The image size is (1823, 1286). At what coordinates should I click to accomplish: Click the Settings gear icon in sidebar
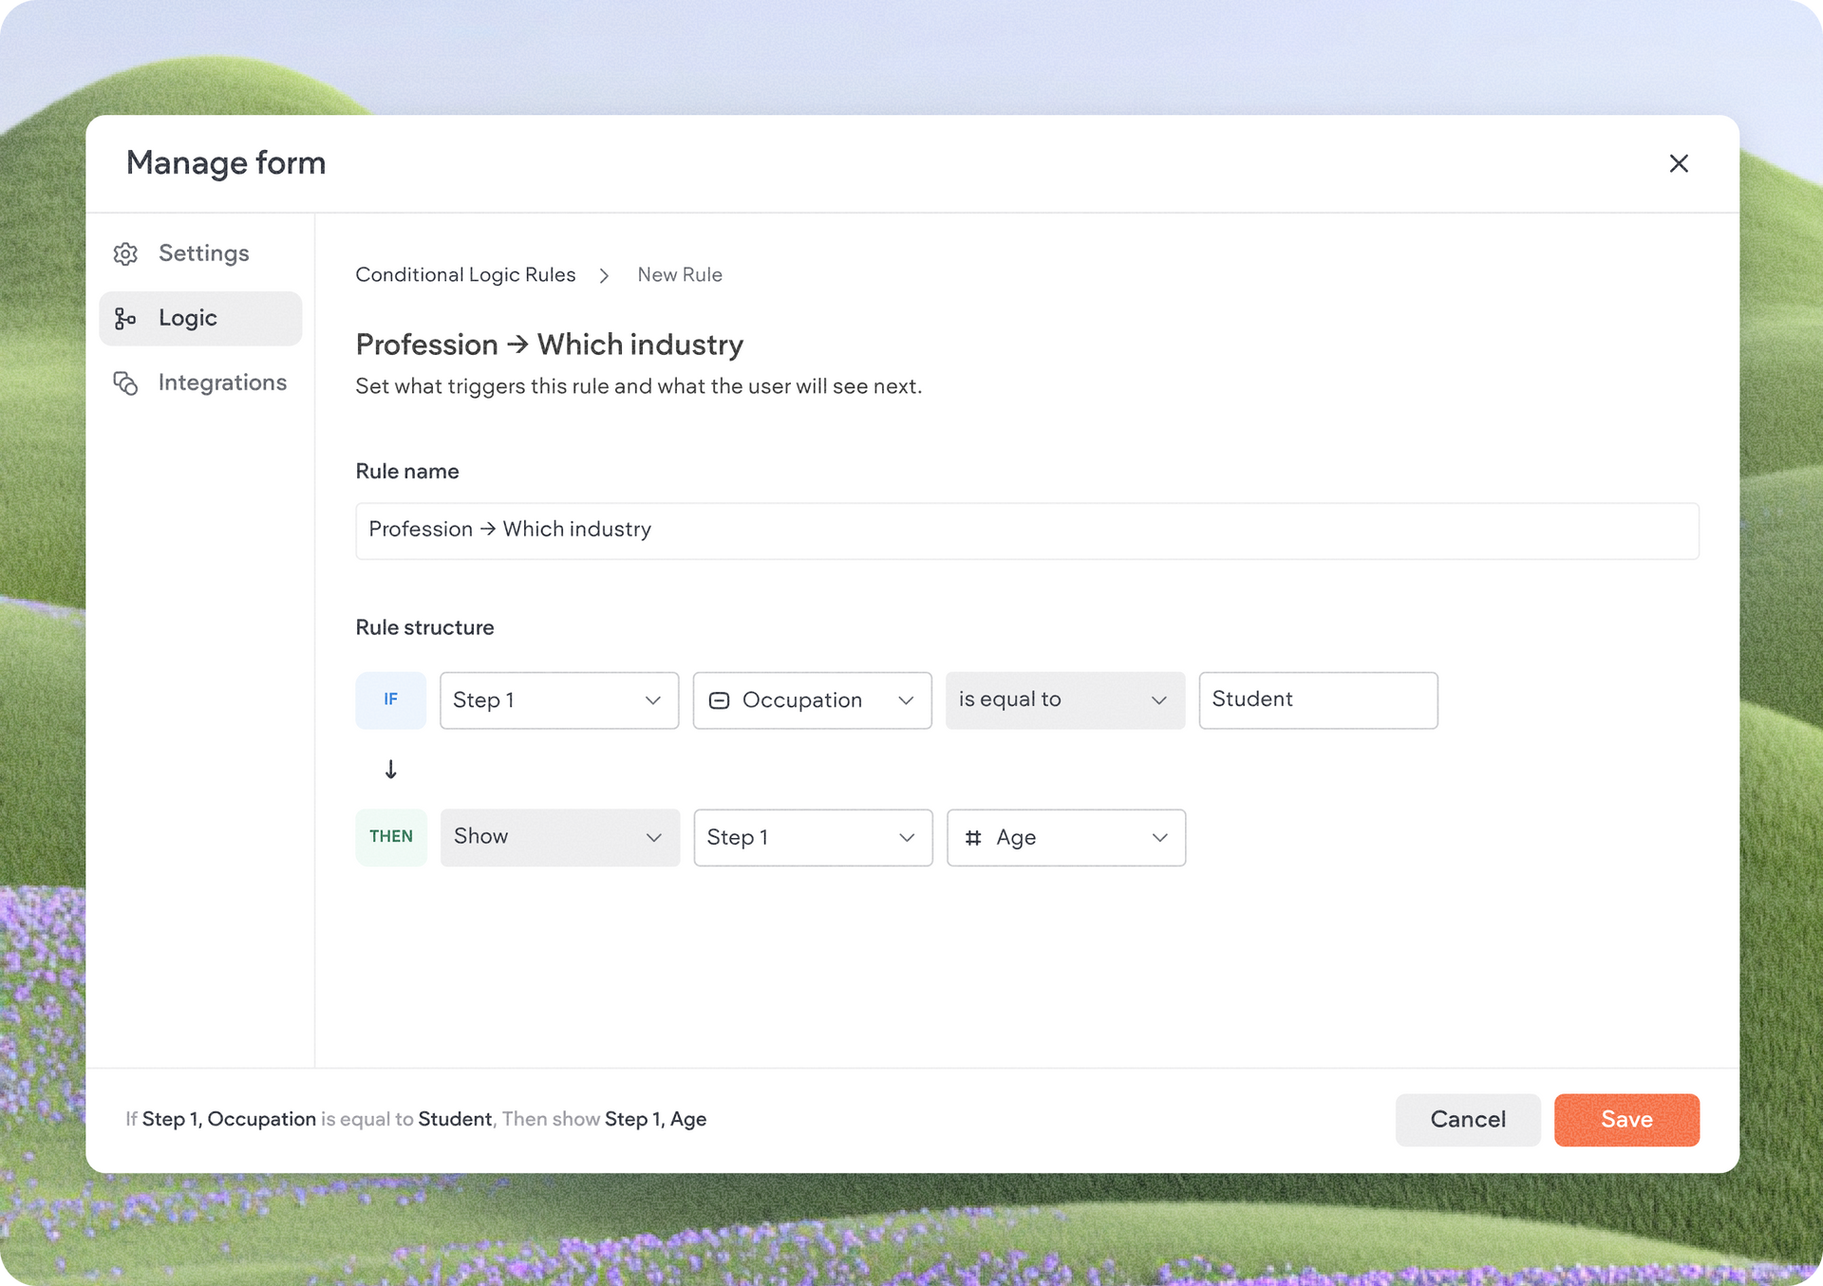coord(125,253)
